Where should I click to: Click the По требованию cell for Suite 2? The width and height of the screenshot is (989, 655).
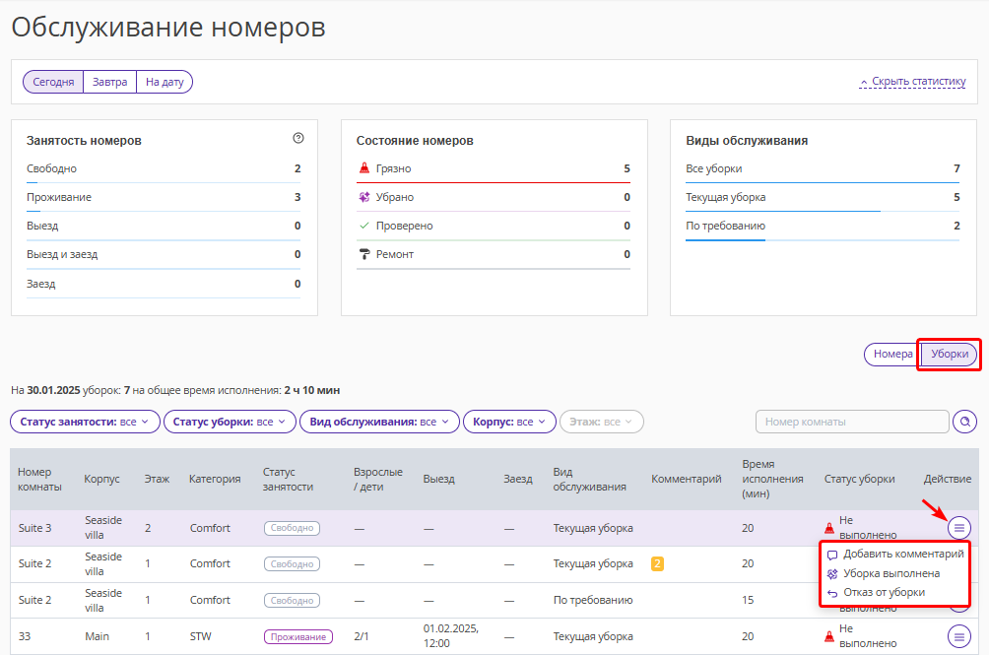point(593,600)
